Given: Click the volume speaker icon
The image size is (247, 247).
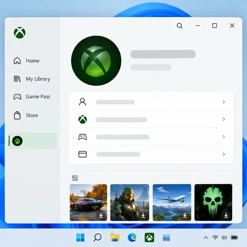Looking at the screenshot, I should [x=224, y=237].
